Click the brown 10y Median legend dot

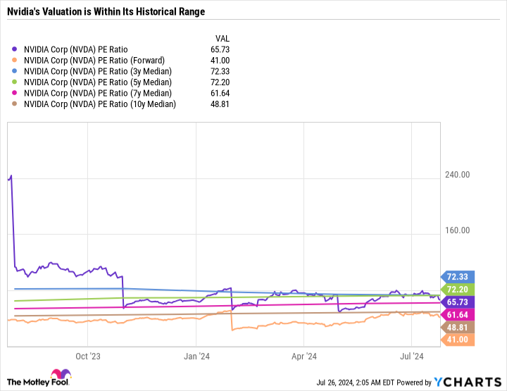[x=14, y=104]
